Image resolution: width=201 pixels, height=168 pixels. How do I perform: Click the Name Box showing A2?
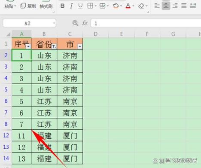pyautogui.click(x=27, y=23)
